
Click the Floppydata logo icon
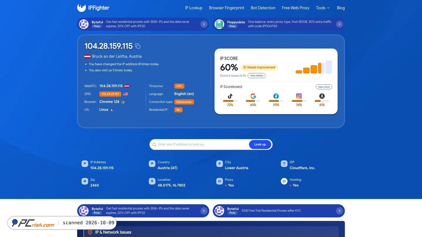pos(219,24)
